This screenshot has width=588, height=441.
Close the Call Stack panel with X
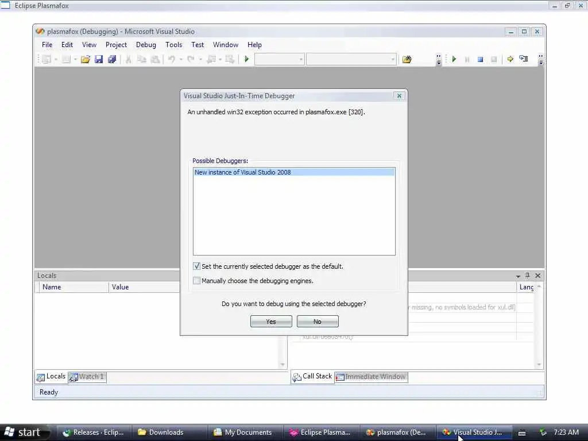(x=538, y=276)
